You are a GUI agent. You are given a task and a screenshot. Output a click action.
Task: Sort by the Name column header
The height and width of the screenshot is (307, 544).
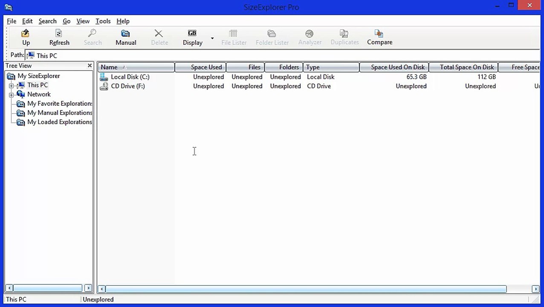pyautogui.click(x=136, y=67)
